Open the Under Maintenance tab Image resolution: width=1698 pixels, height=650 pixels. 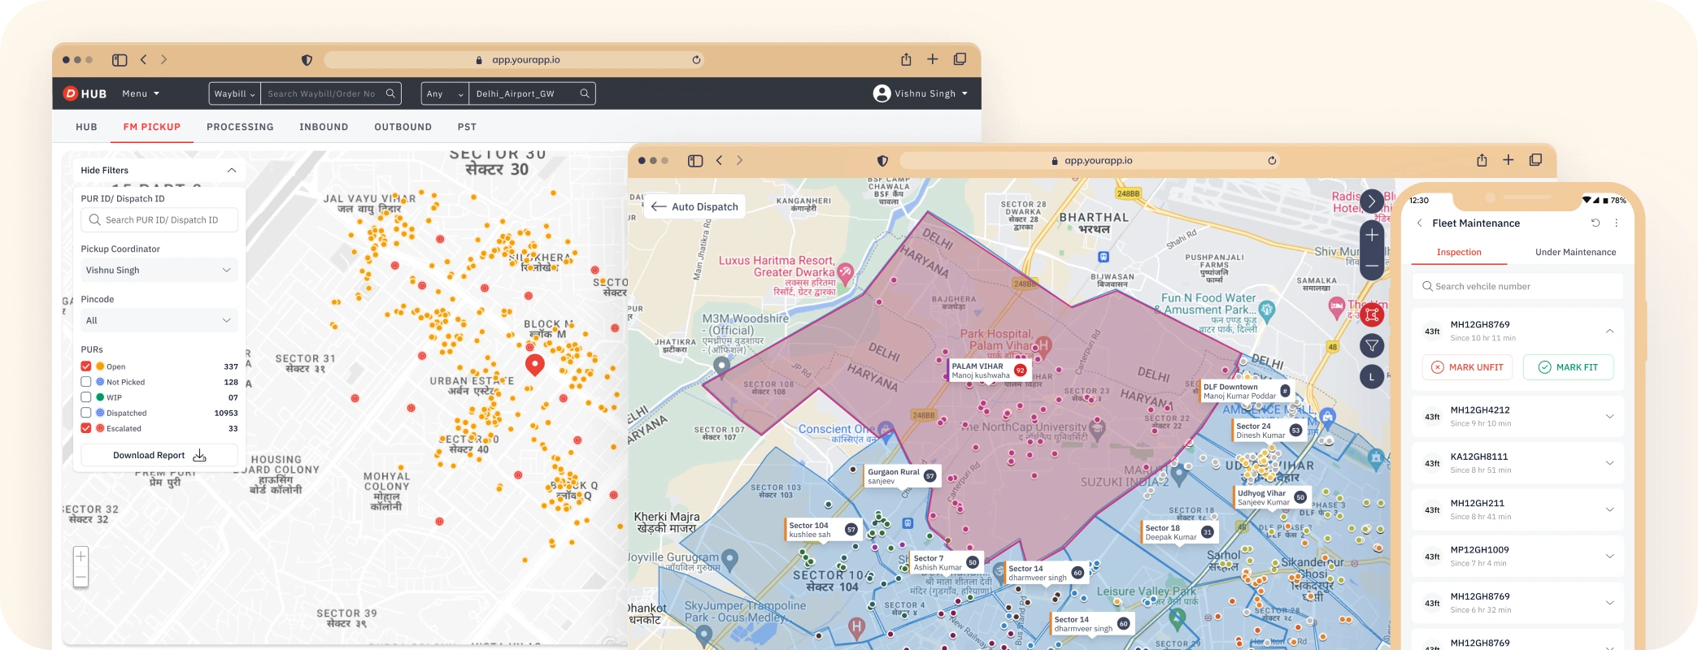pyautogui.click(x=1574, y=252)
